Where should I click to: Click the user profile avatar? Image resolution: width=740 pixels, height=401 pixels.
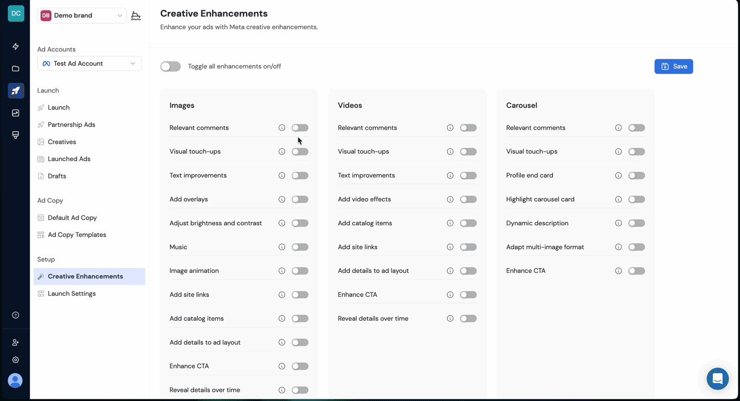tap(15, 380)
